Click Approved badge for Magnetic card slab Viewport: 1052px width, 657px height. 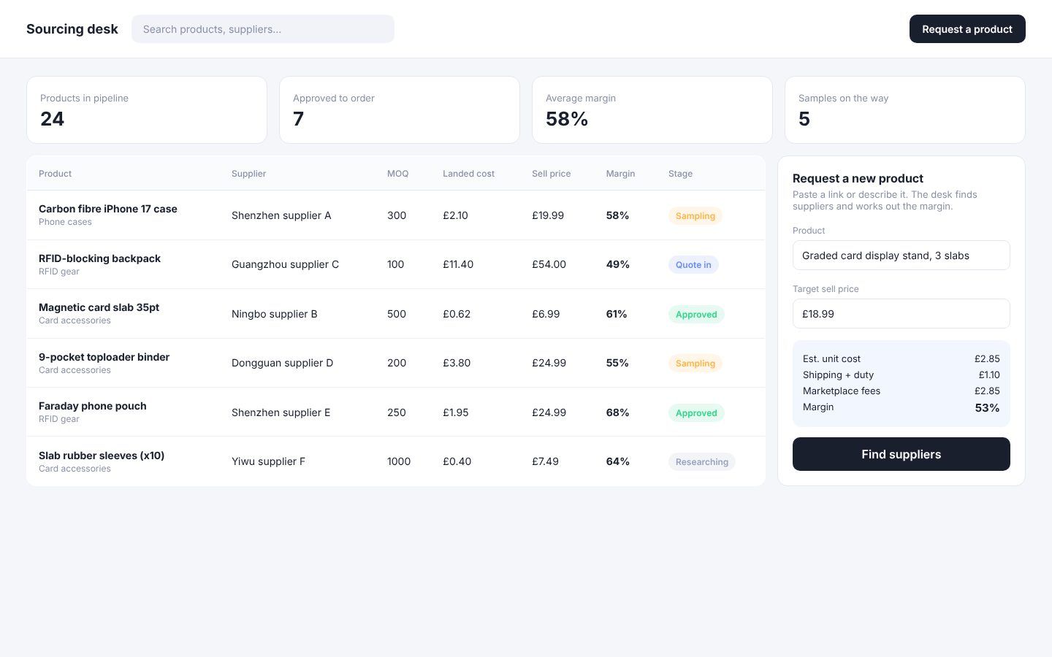(x=696, y=314)
